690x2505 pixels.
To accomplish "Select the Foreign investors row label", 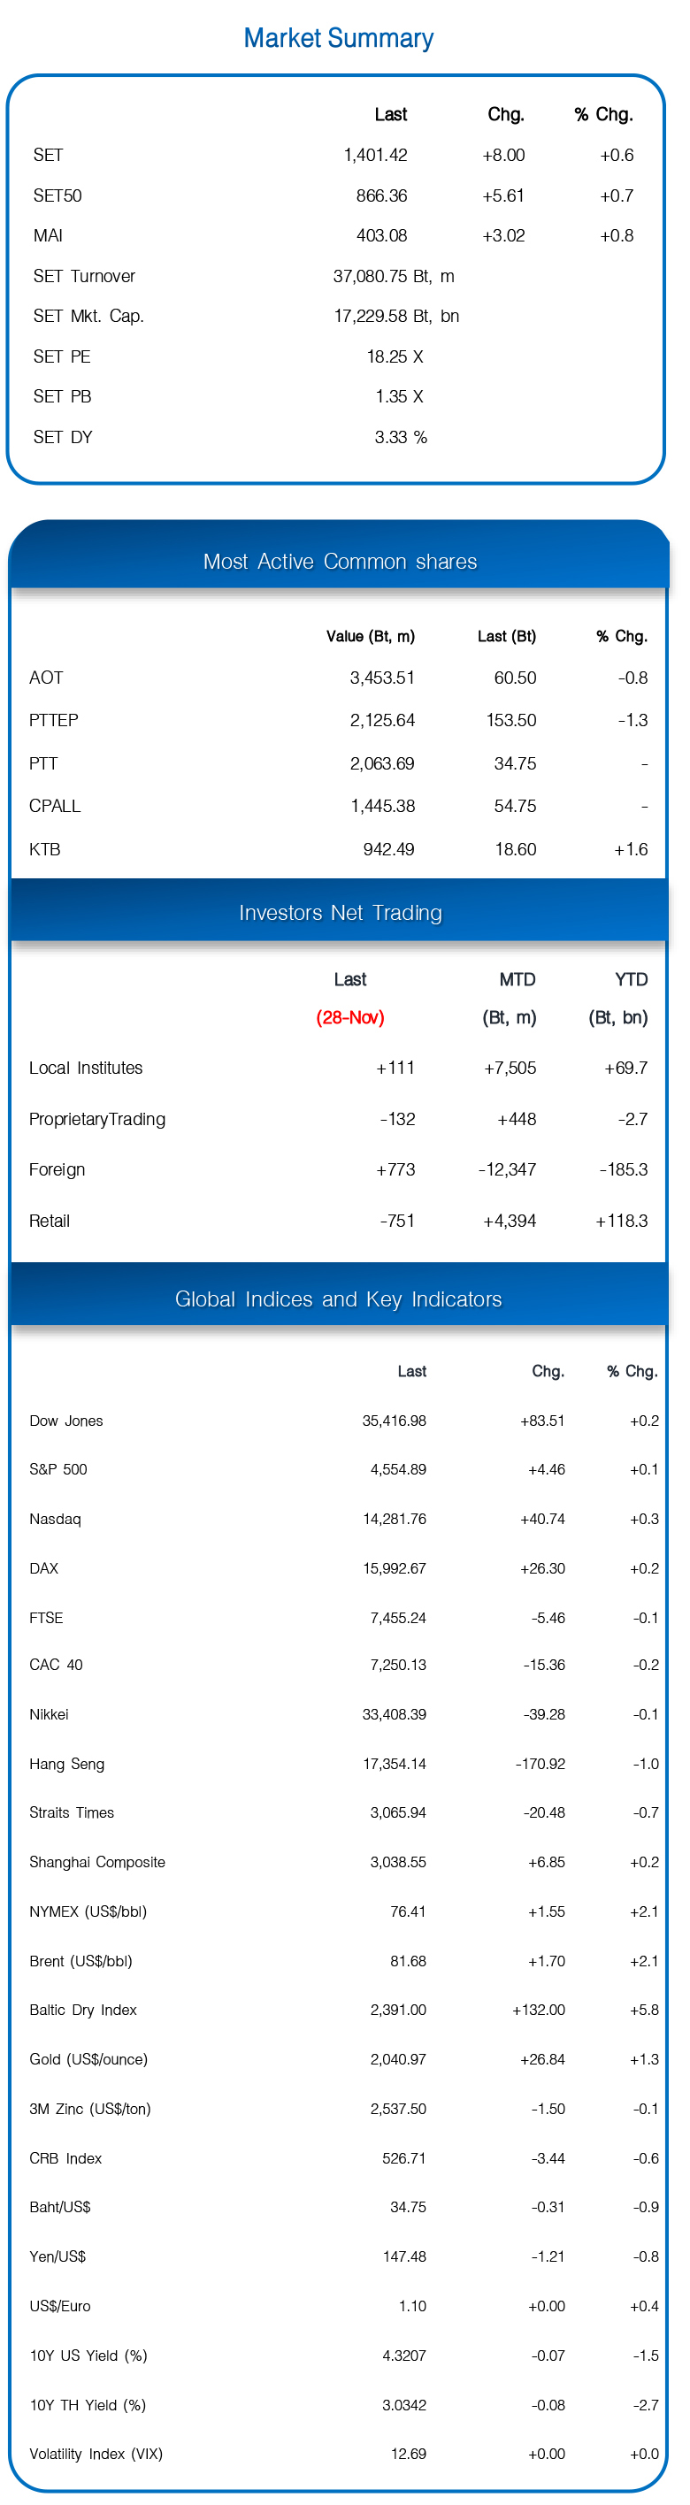I will click(x=57, y=1170).
